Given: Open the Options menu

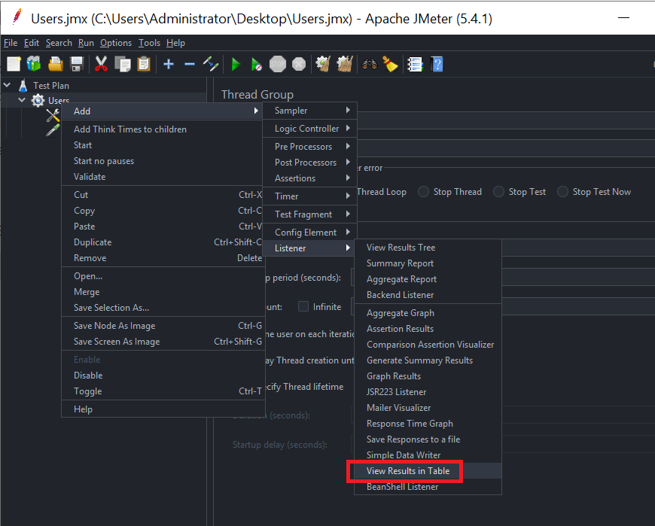Looking at the screenshot, I should 116,43.
